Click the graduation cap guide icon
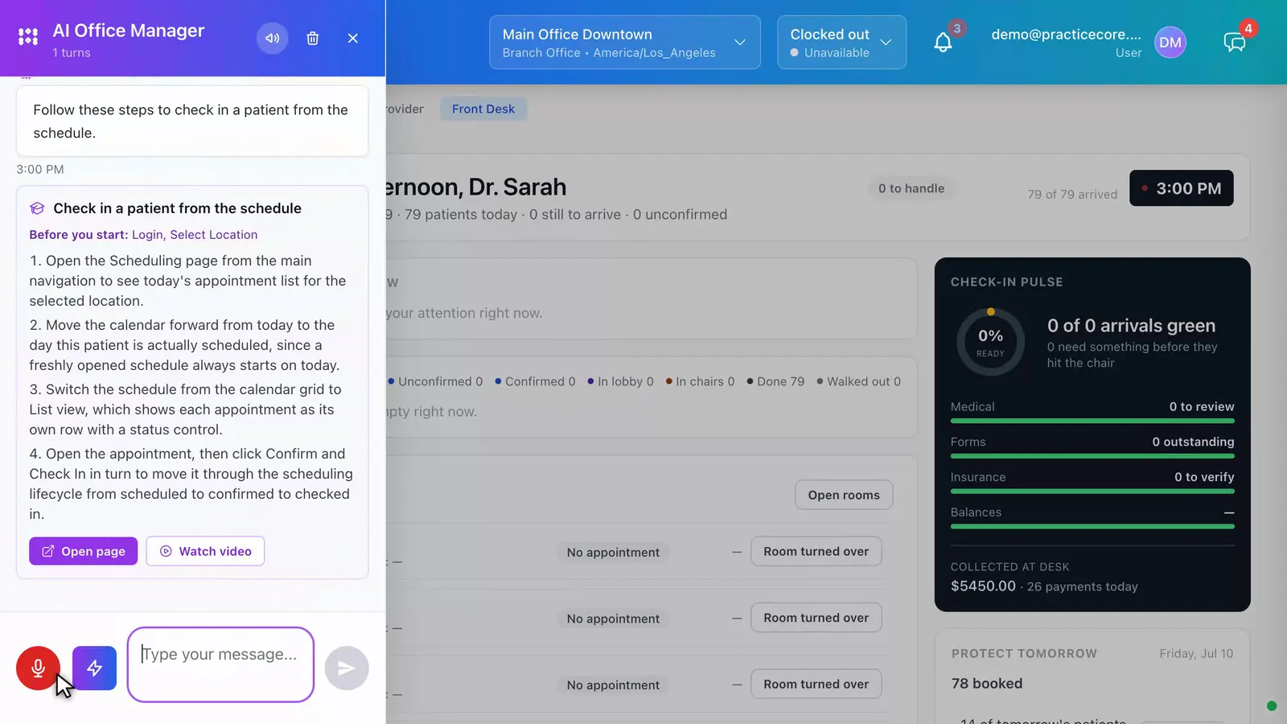The image size is (1287, 724). [x=37, y=208]
